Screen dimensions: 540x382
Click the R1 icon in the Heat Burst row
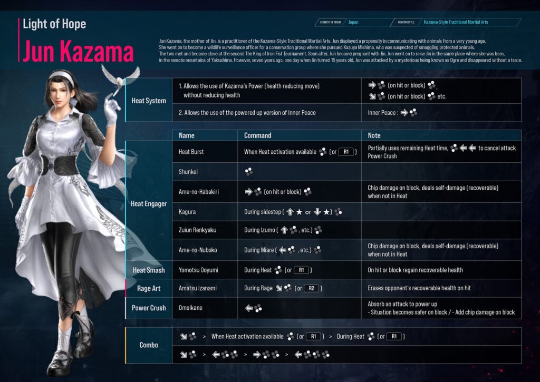coord(346,152)
